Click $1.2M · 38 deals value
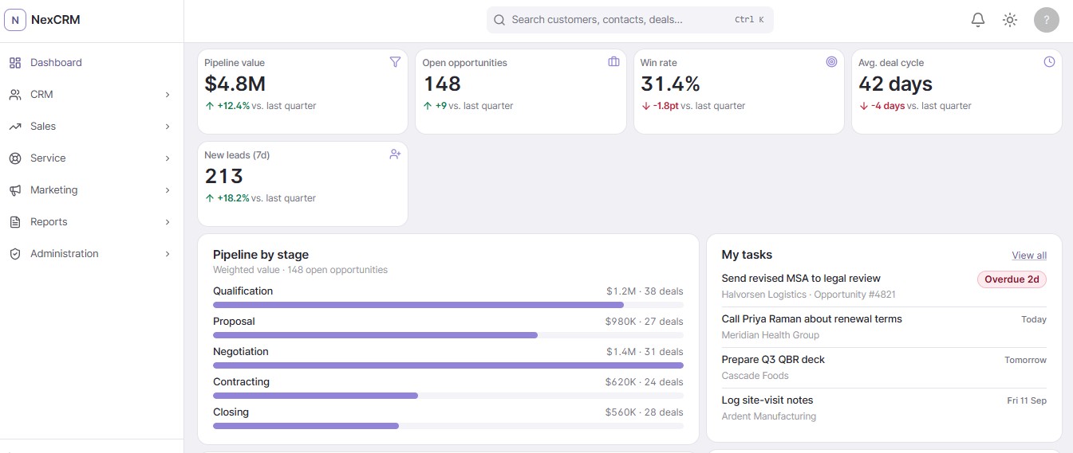Image resolution: width=1073 pixels, height=453 pixels. click(645, 291)
